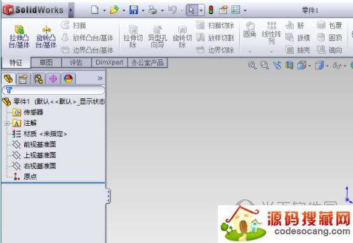Open Options checklist icon in top toolbar

point(235,10)
